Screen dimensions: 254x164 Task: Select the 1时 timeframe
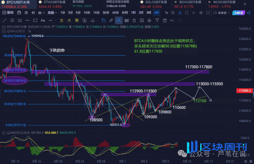[133, 12]
